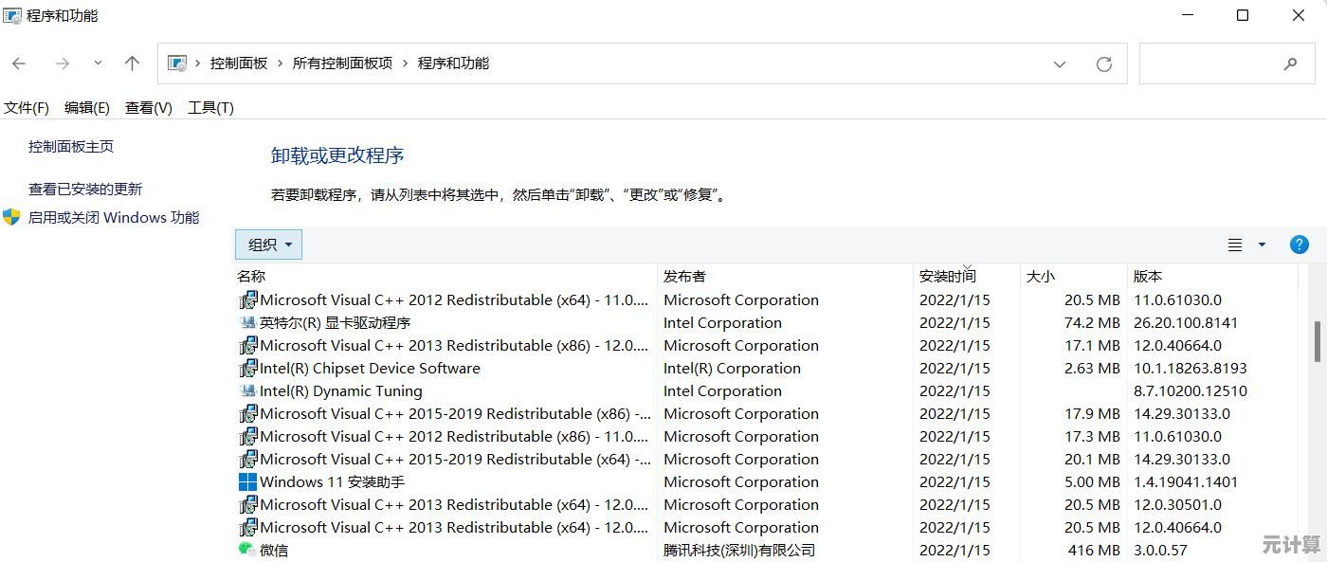Image resolution: width=1327 pixels, height=562 pixels.
Task: Click size 74.2 MB
Action: tap(1092, 323)
